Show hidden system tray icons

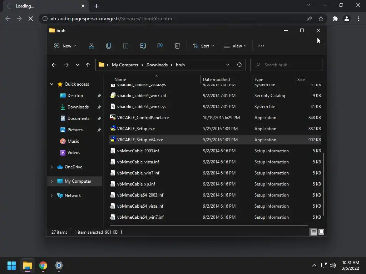[x=314, y=265]
